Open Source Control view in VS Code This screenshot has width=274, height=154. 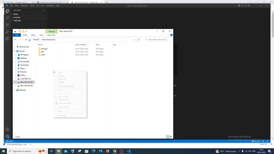click(x=7, y=25)
